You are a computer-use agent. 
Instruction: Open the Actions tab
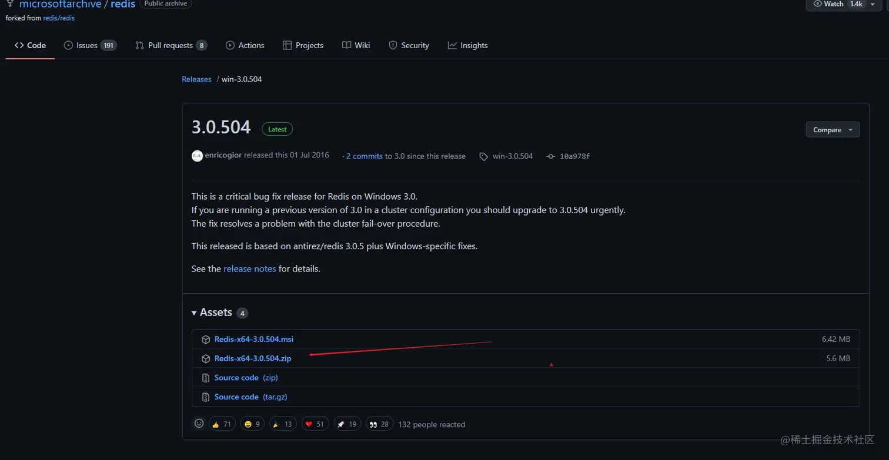[245, 45]
